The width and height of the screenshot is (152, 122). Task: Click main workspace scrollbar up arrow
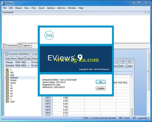point(148,51)
